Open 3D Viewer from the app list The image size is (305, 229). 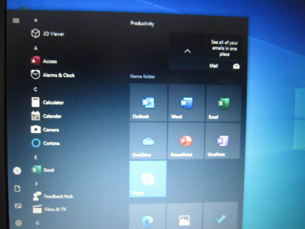(53, 34)
